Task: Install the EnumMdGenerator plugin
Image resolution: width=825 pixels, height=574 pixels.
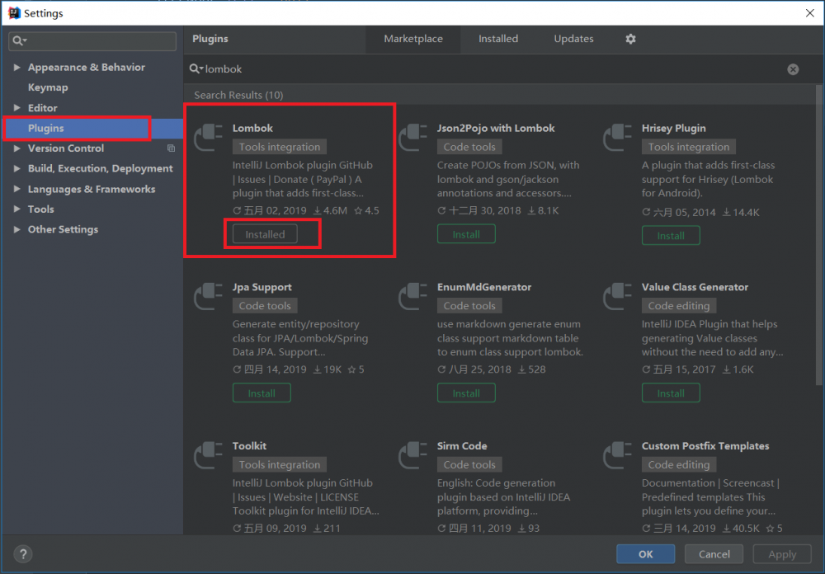Action: pos(466,393)
